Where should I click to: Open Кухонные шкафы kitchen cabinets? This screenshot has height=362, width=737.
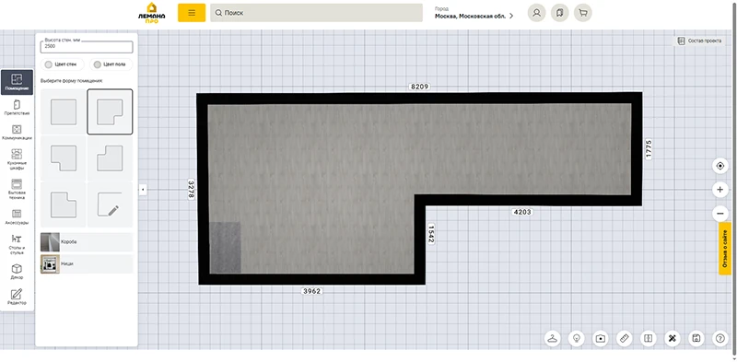pyautogui.click(x=17, y=159)
